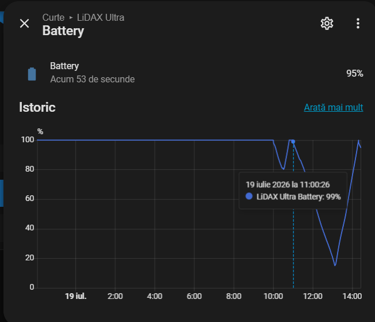Click the '95%' battery value
The height and width of the screenshot is (322, 375).
point(355,74)
